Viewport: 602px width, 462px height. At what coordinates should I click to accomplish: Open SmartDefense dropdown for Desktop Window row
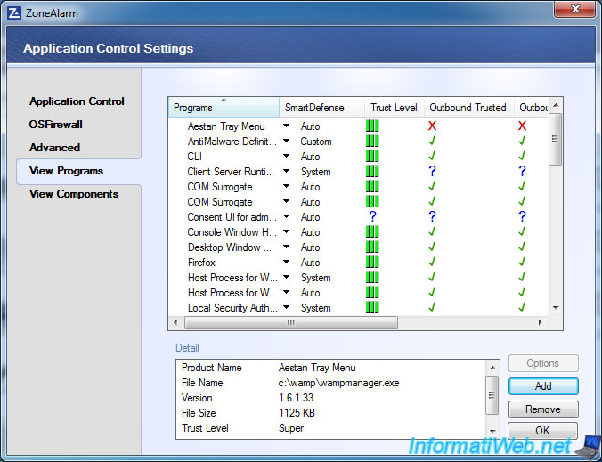coord(286,247)
